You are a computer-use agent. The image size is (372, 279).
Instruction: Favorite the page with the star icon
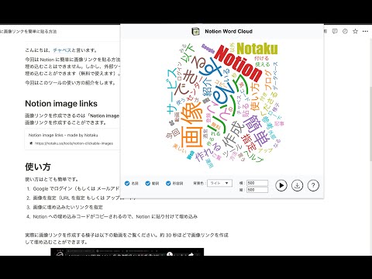355,31
